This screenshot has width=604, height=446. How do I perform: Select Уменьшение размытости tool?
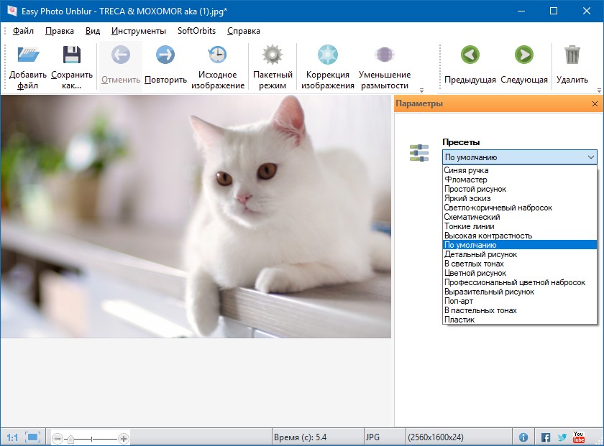pyautogui.click(x=385, y=55)
